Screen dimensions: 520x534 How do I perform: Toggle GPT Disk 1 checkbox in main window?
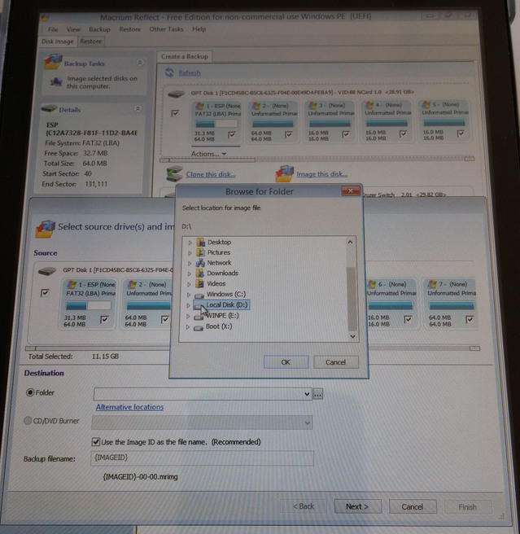(175, 113)
